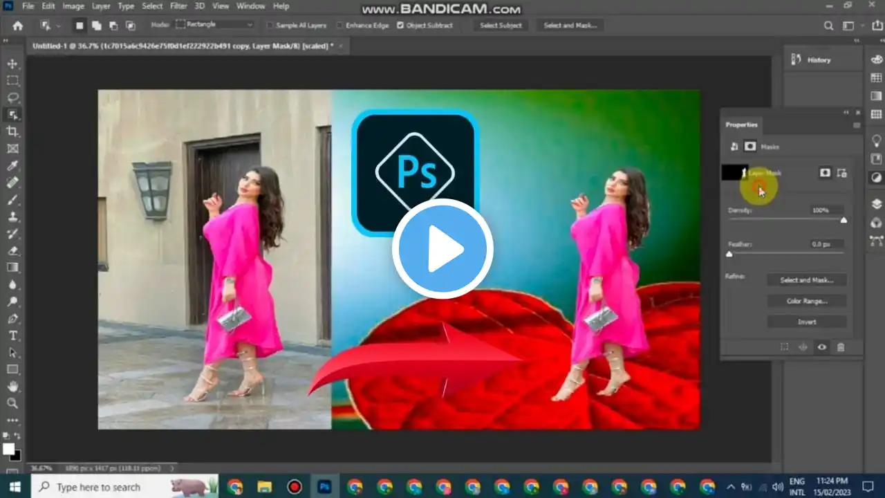885x498 pixels.
Task: Open the search icon in options bar
Action: [828, 26]
